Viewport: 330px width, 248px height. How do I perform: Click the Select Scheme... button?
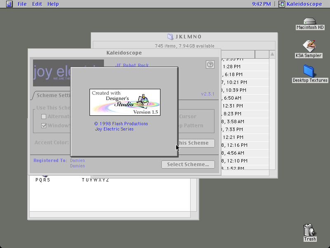pos(188,165)
